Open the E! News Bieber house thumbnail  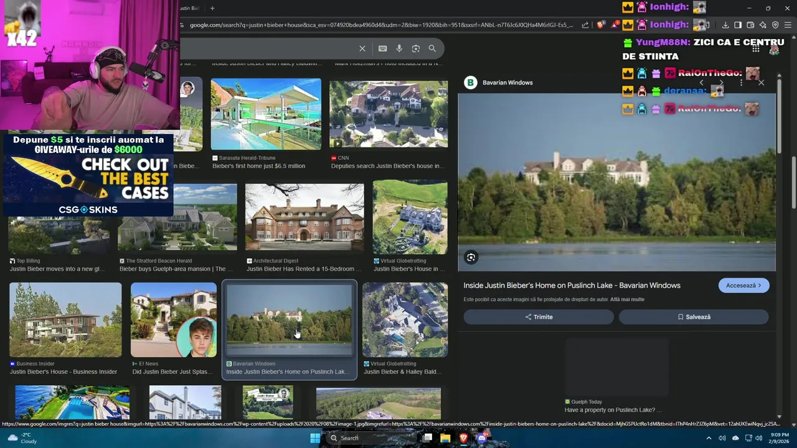174,320
